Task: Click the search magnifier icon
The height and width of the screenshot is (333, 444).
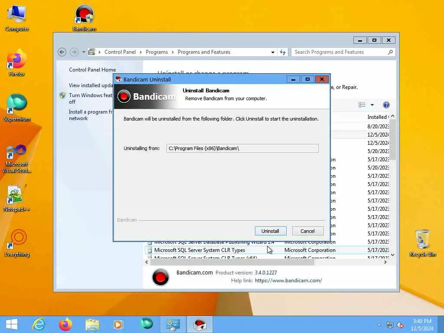Action: (x=391, y=52)
